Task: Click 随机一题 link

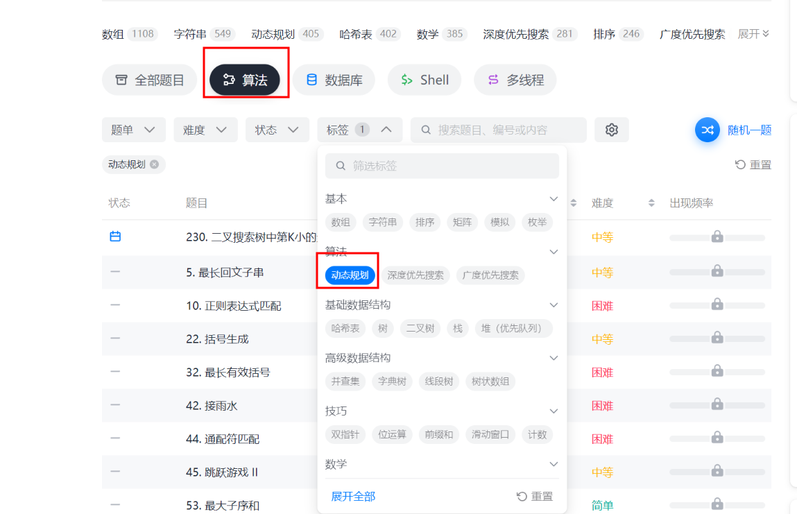Action: click(749, 130)
